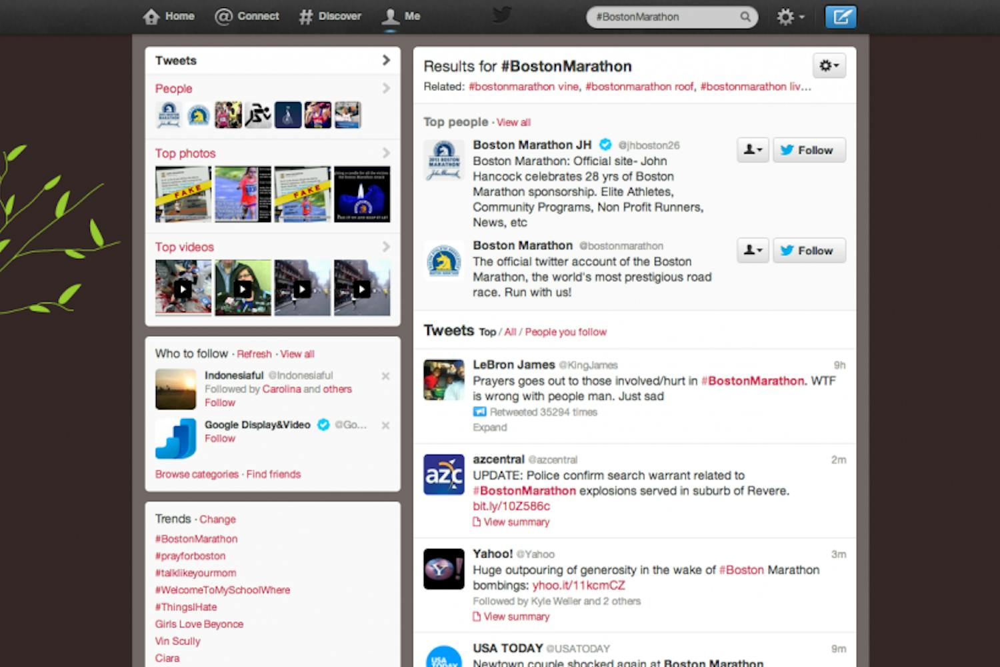Click the Twitter bird logo in navbar

501,15
